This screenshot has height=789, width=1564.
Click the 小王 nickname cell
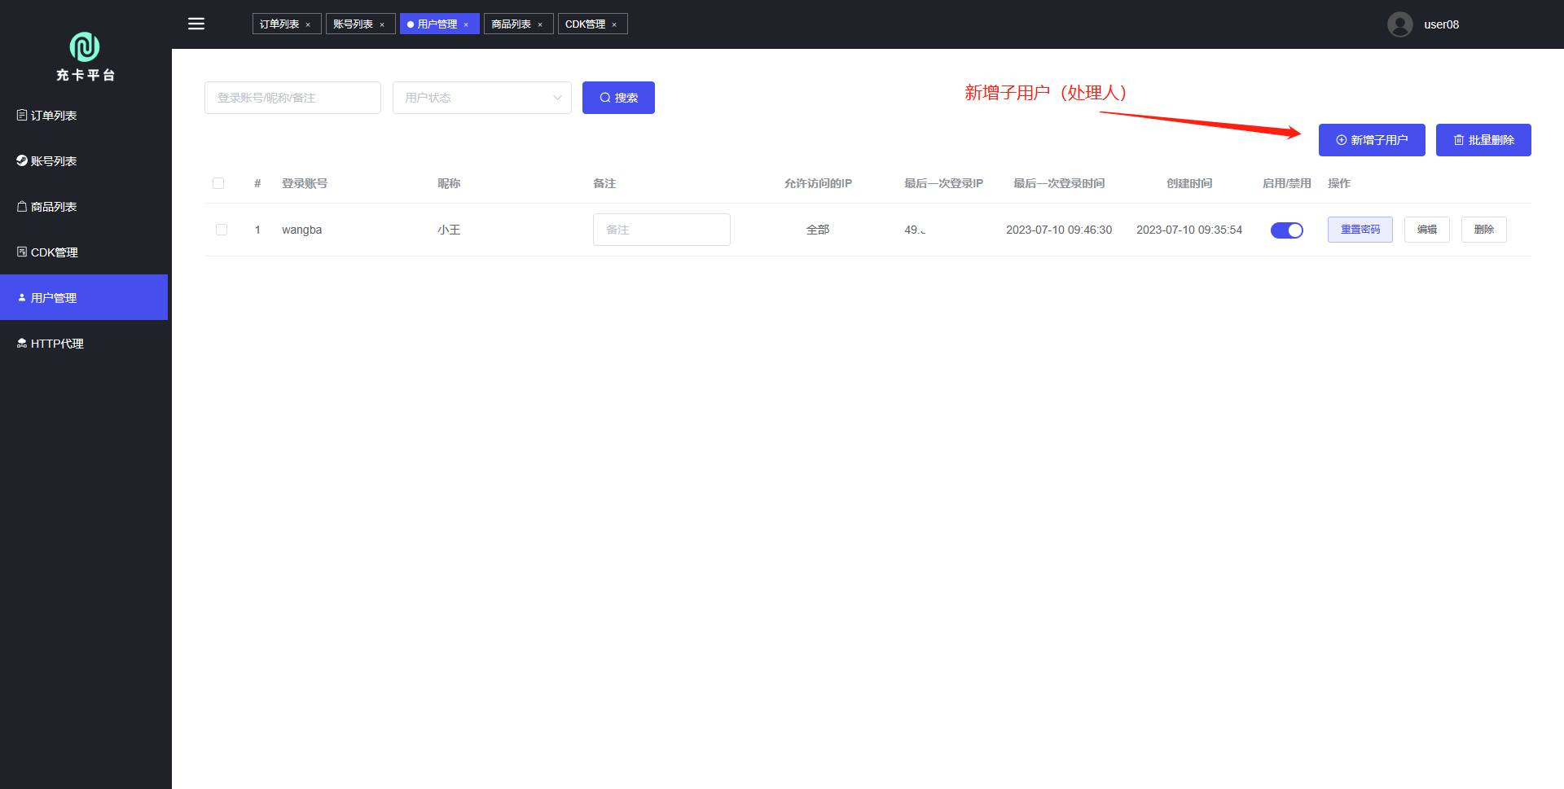point(449,230)
